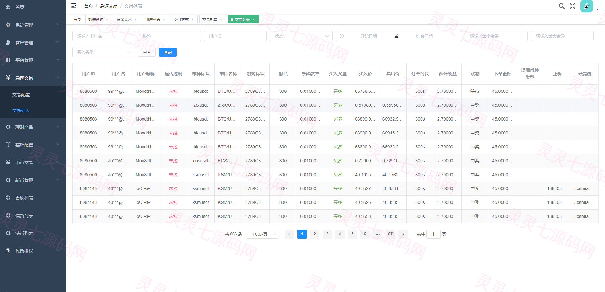Close the 轮播管理 tab
The height and width of the screenshot is (292, 605).
click(107, 20)
